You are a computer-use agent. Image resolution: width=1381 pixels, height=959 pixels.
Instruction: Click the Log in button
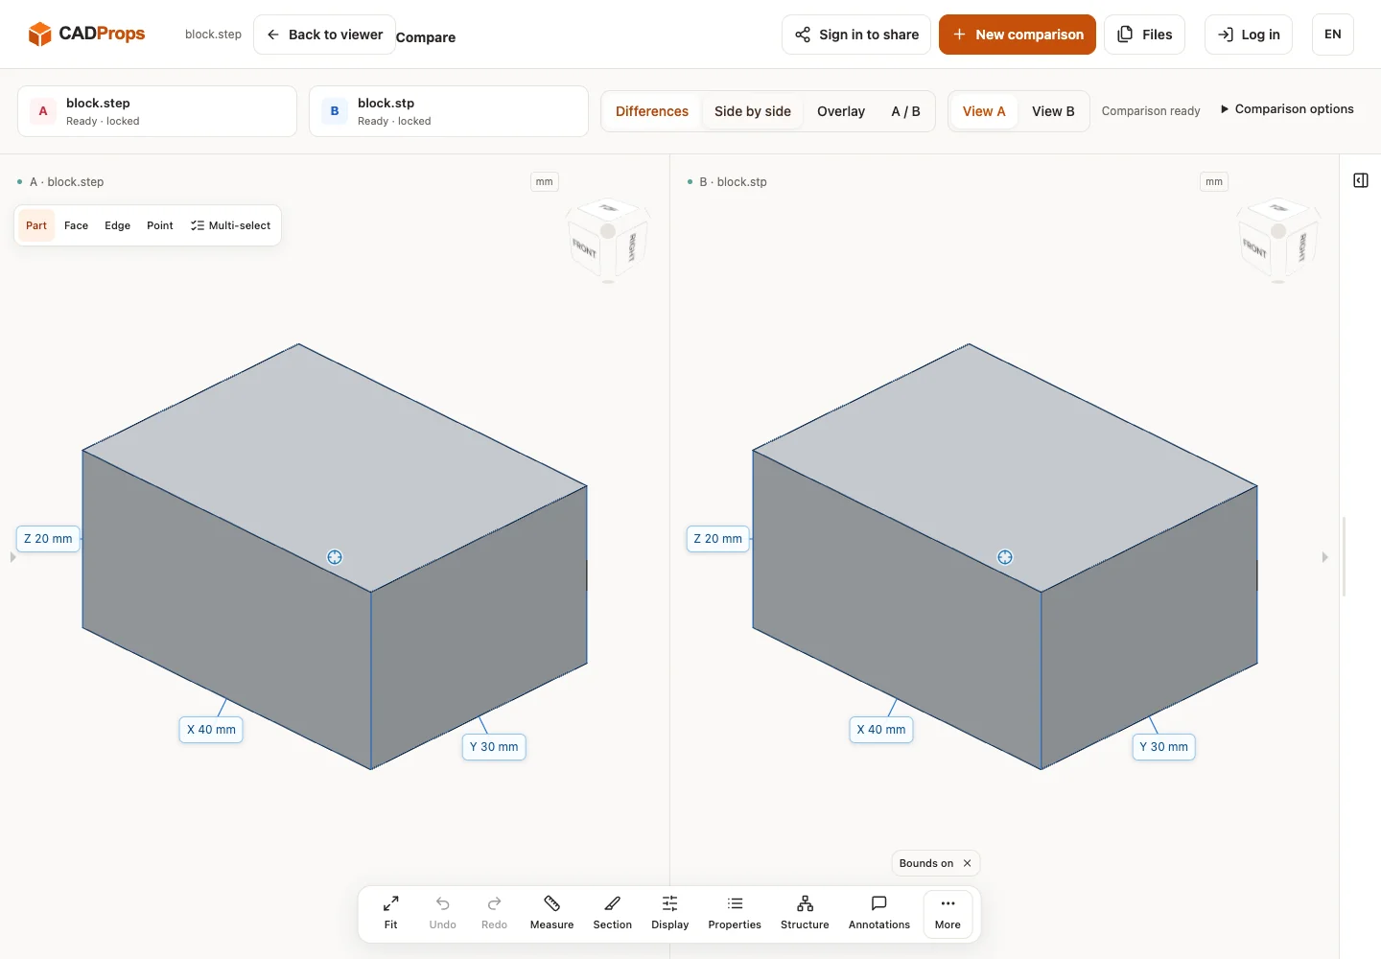[x=1249, y=35]
